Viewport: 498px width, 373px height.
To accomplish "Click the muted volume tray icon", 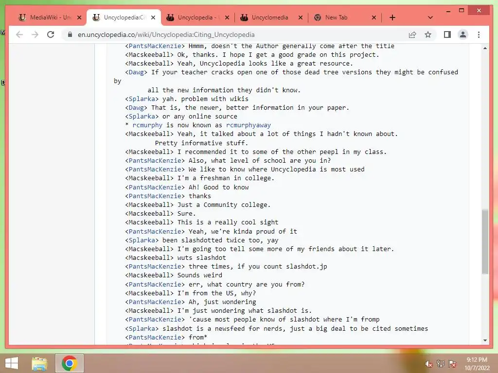I will coord(429,364).
